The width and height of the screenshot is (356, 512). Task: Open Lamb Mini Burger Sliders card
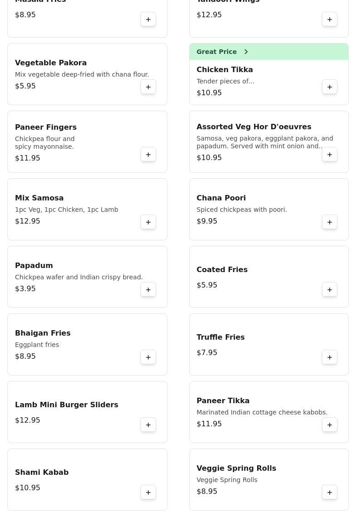(67, 405)
